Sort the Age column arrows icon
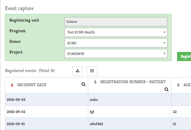This screenshot has height=130, width=191. (178, 85)
